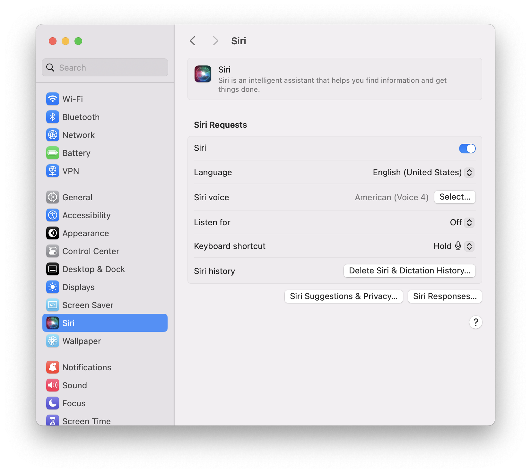This screenshot has height=473, width=531.
Task: Click the Focus moon icon
Action: [x=53, y=403]
